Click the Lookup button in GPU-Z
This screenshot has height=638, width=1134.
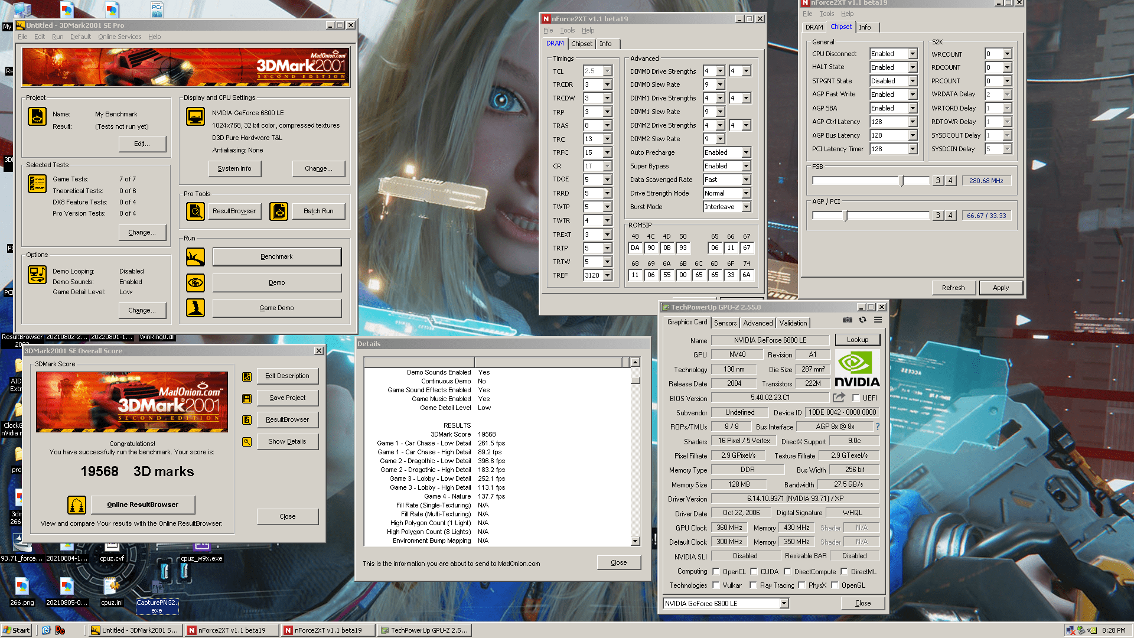[x=858, y=340]
